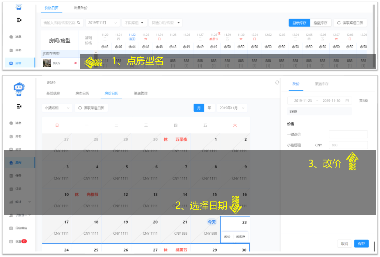
Task: Click the search magnifier icon in top screenshot
Action: coord(79,23)
